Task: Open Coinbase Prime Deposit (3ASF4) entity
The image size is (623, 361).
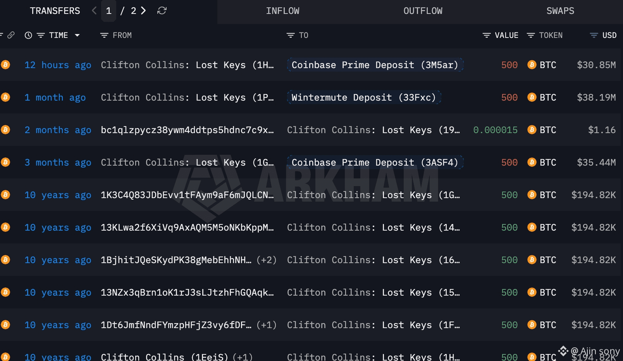Action: [x=375, y=162]
